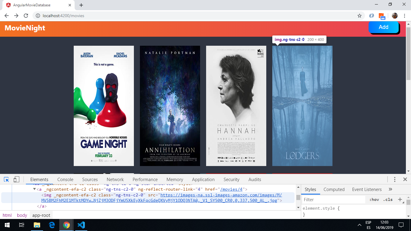This screenshot has height=231, width=411.
Task: Select the Computed pane tab
Action: tap(334, 189)
